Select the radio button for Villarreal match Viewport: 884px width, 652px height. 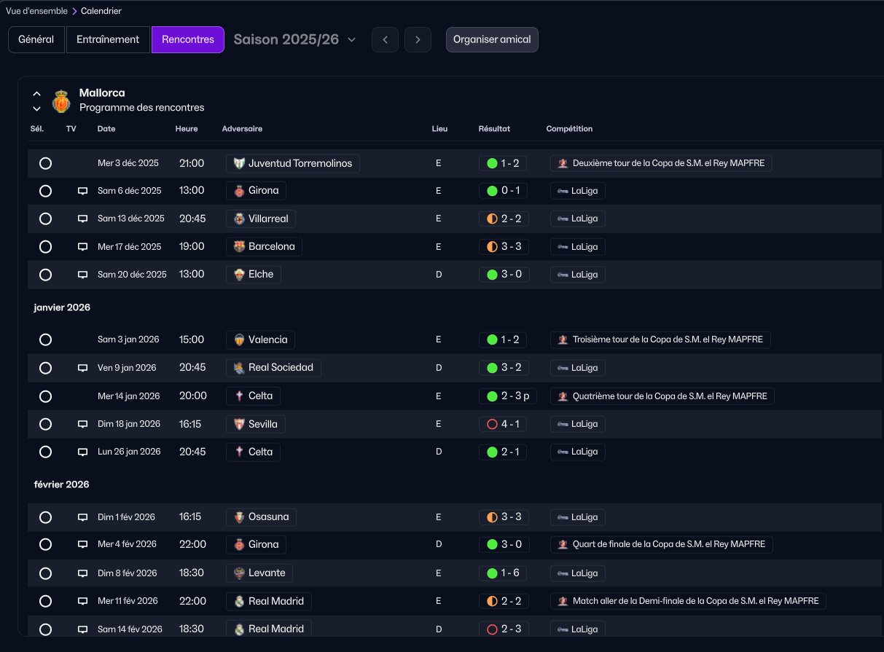pos(45,219)
